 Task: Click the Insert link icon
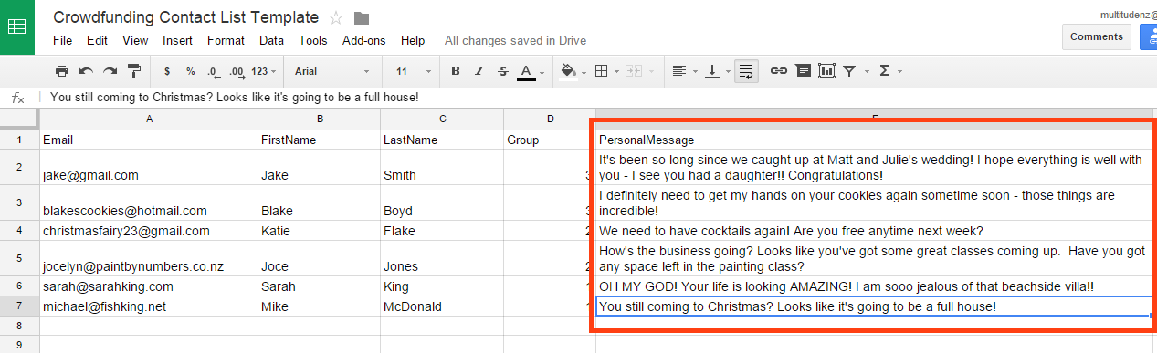[778, 70]
